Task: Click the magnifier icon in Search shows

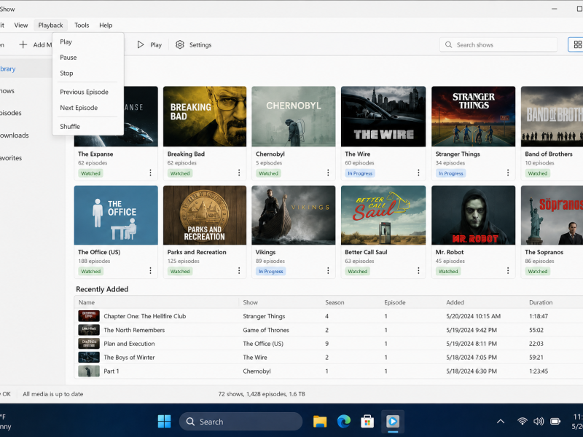Action: pos(449,44)
